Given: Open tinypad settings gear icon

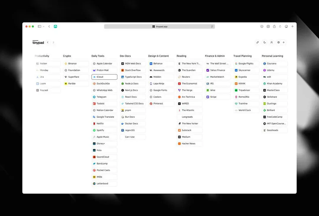Looking at the screenshot, I should coord(279,42).
